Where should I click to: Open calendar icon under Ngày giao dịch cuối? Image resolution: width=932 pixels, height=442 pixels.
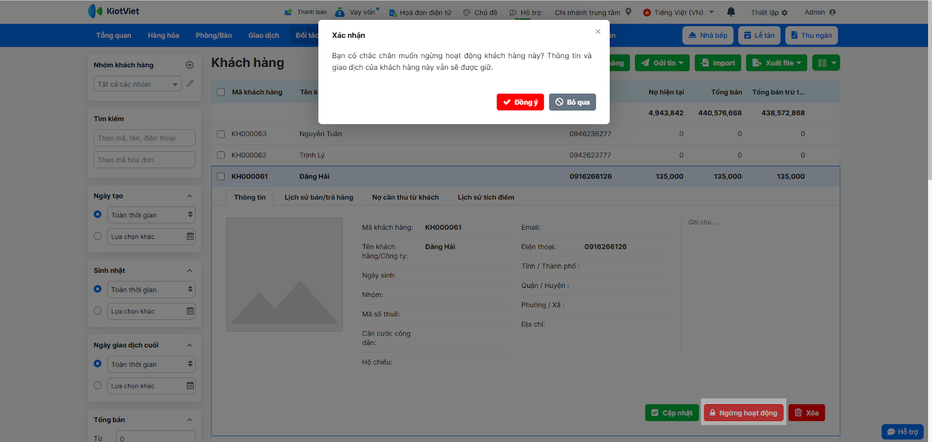pos(190,385)
